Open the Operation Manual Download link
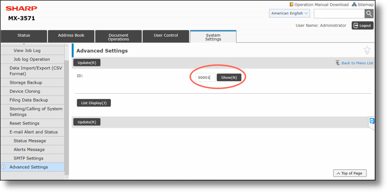 (x=322, y=4)
